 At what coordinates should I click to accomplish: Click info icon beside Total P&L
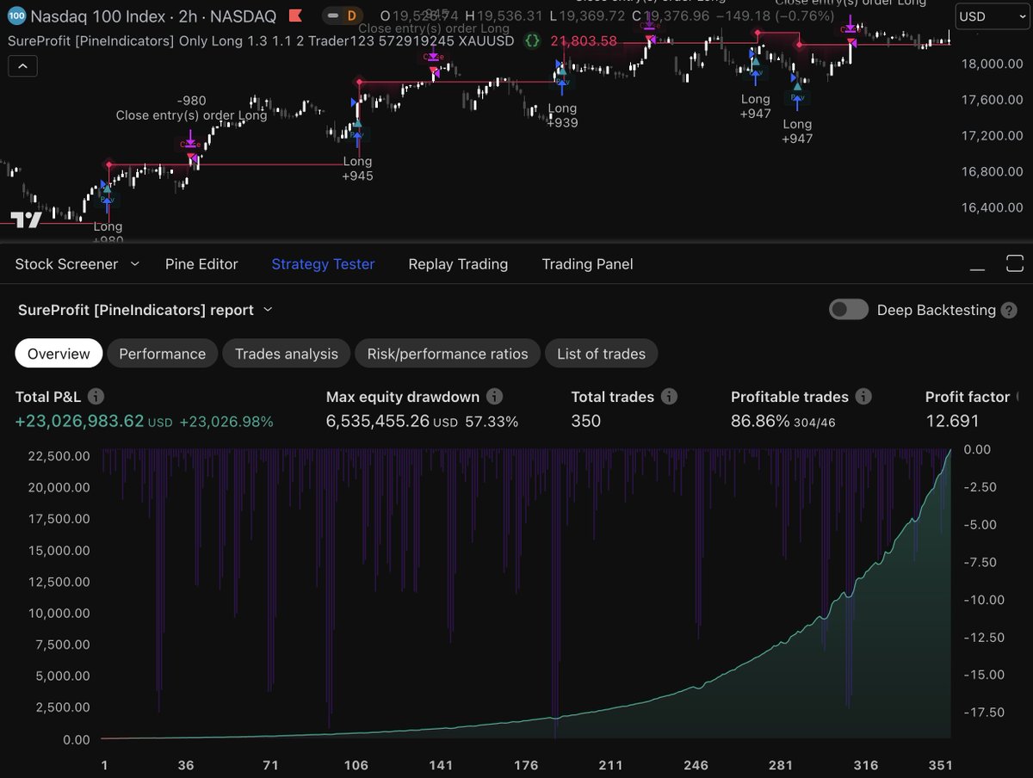tap(96, 397)
